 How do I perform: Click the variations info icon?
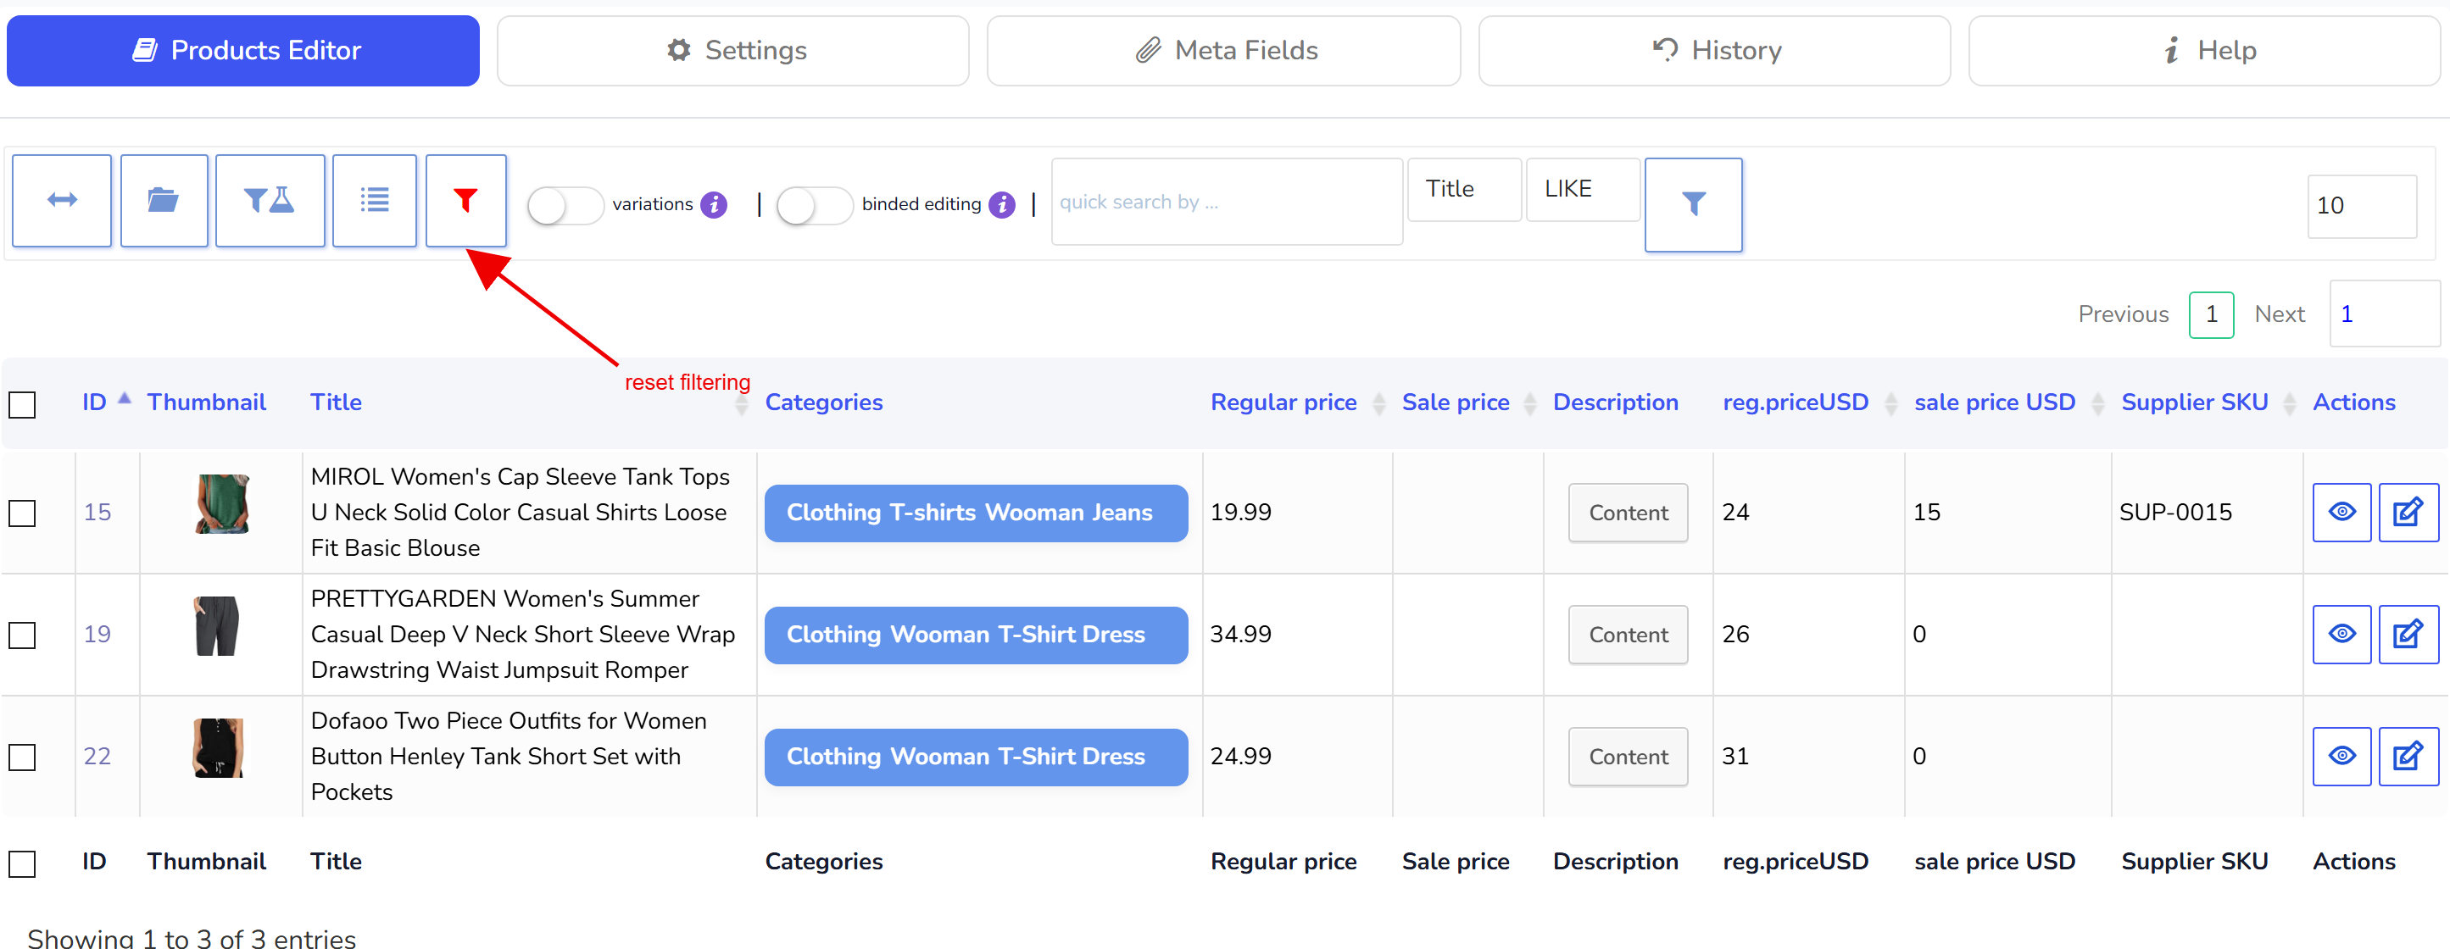[x=713, y=204]
